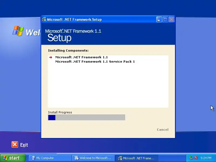Click the disabled maximize button of Setup window
This screenshot has height=162, width=216.
165,19
